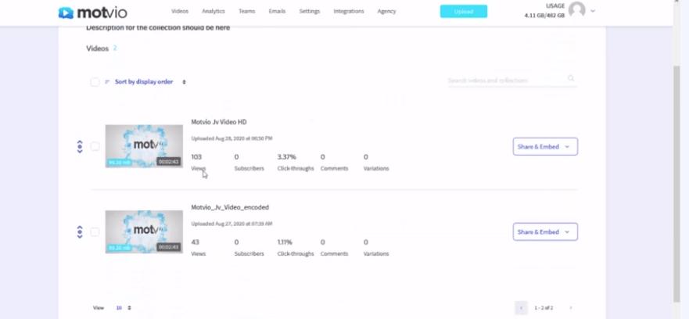Viewport: 689px width, 319px height.
Task: Go to previous page arrow
Action: point(521,307)
